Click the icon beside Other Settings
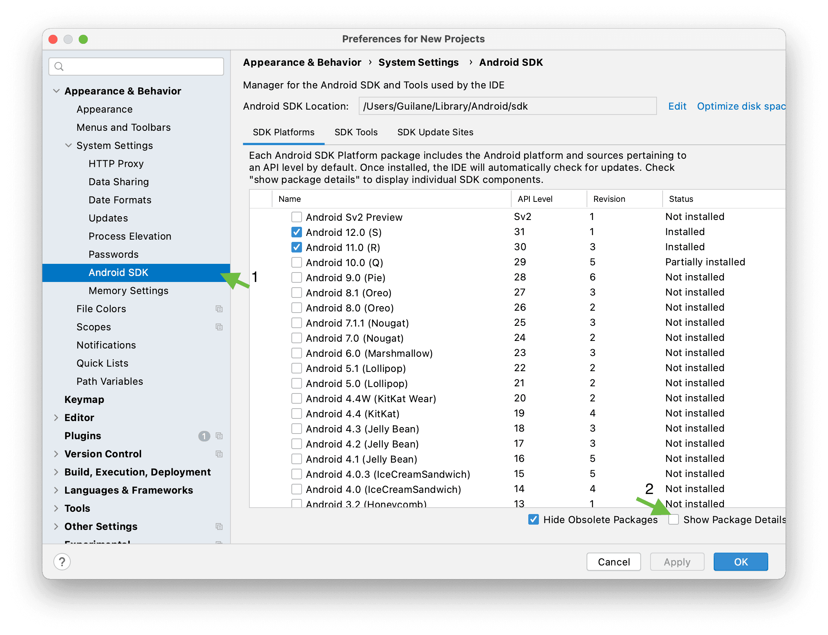 click(219, 527)
